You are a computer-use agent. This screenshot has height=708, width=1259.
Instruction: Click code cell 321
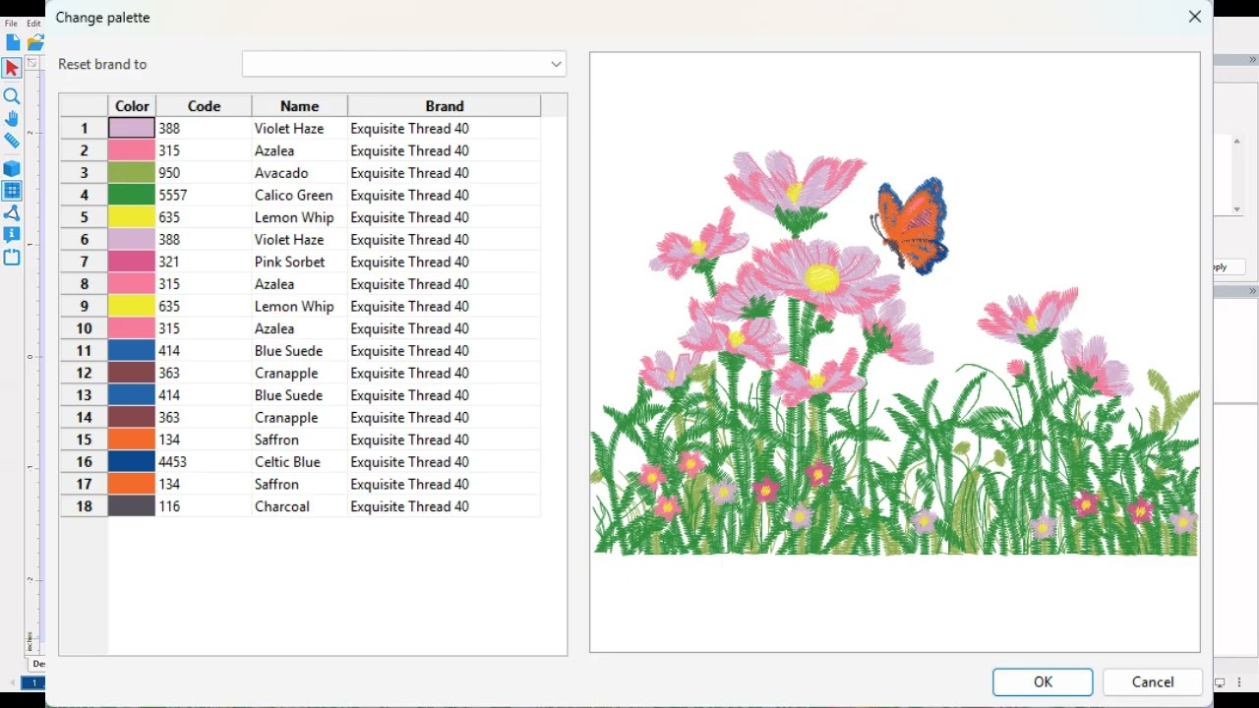click(204, 262)
